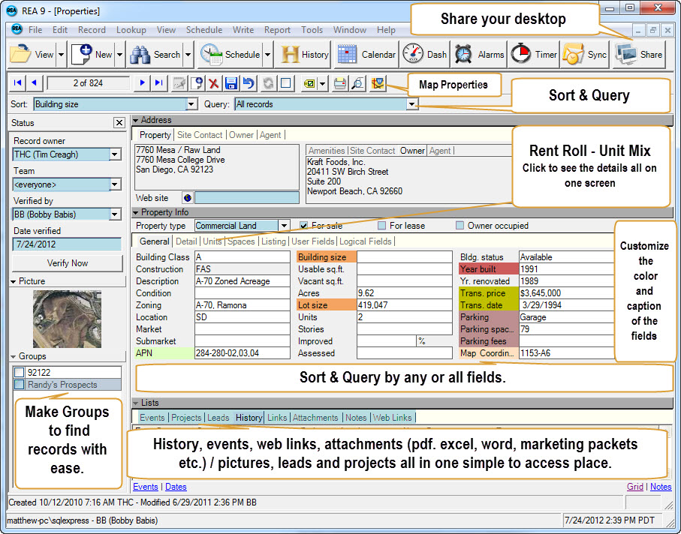Open the Query All records dropdown

[412, 103]
